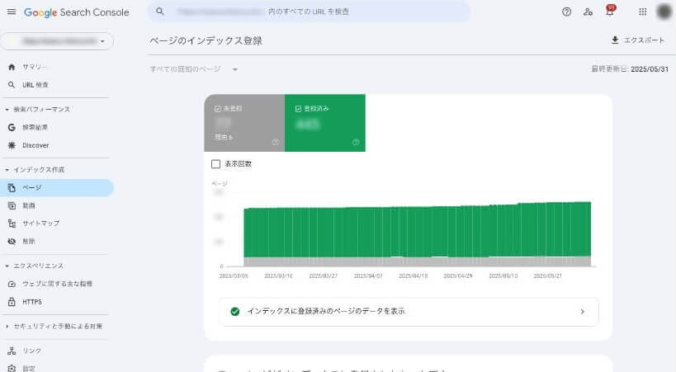Click the green indexed bars in chart
Viewport: 676px width, 372px height.
[x=418, y=232]
